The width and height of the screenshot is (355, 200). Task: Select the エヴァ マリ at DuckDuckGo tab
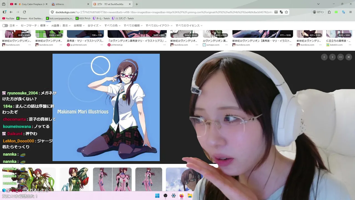112,4
